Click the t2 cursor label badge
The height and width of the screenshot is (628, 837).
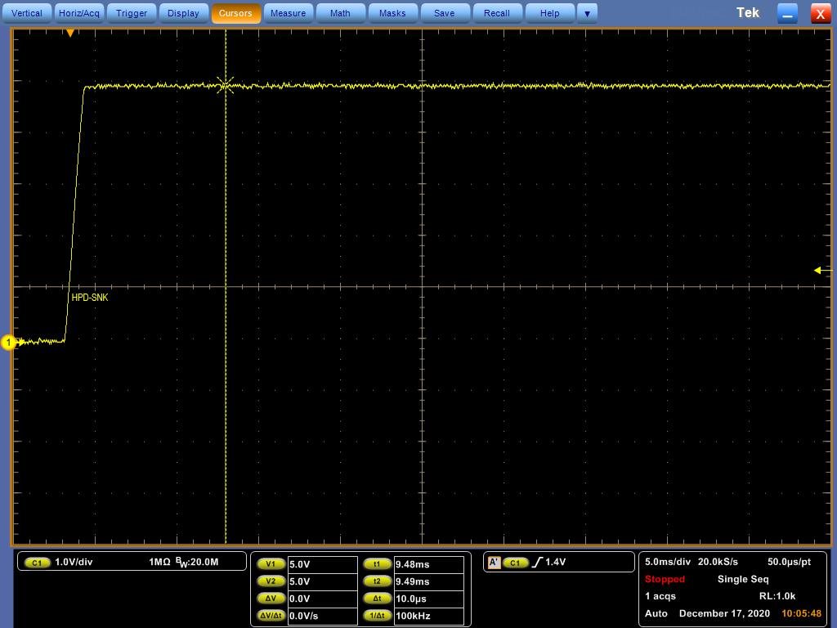click(377, 581)
